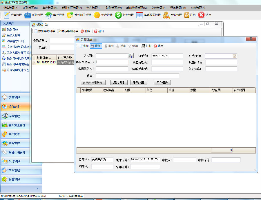Click the 总金额 column header
This screenshot has width=261, height=200.
pyautogui.click(x=222, y=90)
